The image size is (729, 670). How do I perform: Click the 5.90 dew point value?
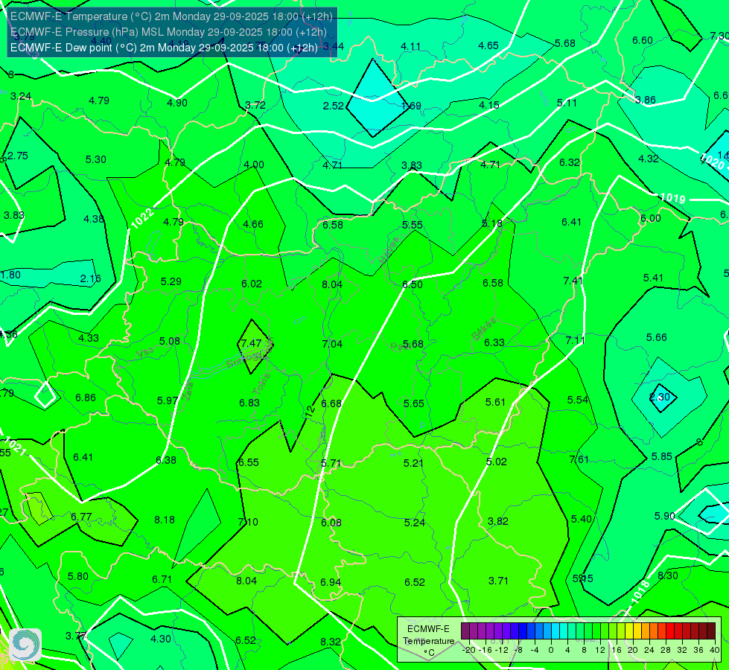[664, 516]
